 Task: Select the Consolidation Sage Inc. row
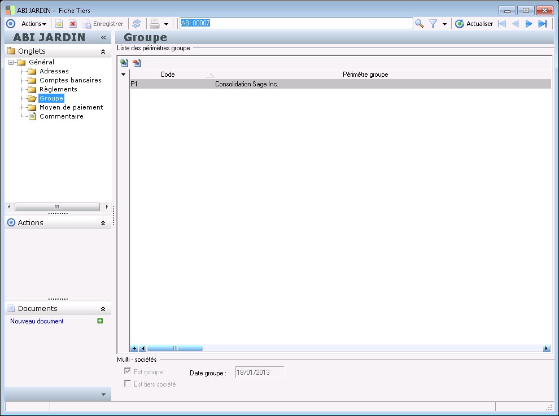click(x=340, y=84)
